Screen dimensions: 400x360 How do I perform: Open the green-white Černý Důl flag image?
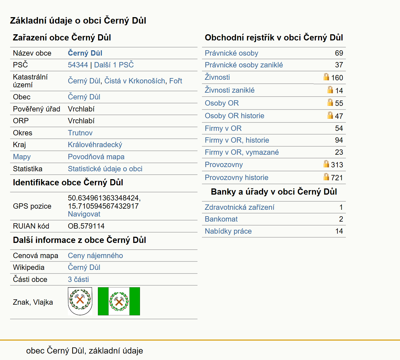click(x=119, y=301)
